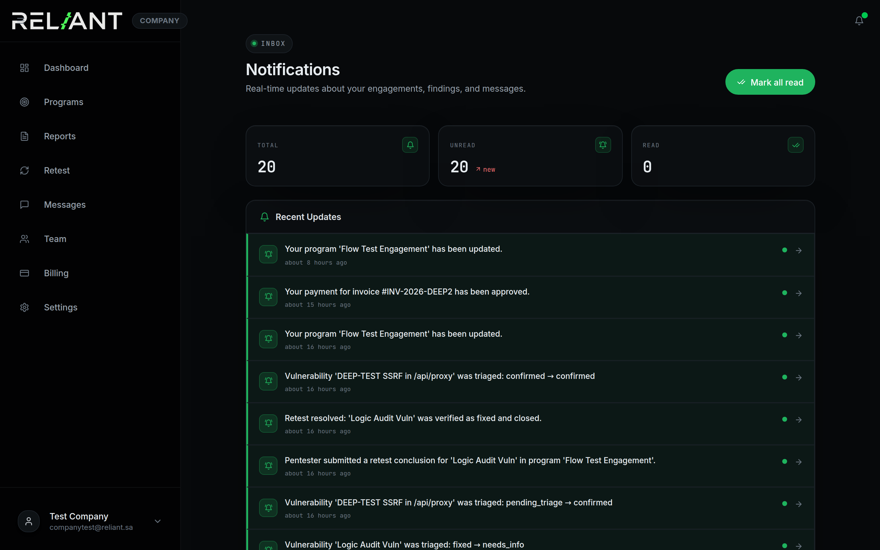The height and width of the screenshot is (550, 880).
Task: Click unread dot on pending_triage → confirmed notification
Action: [x=784, y=504]
